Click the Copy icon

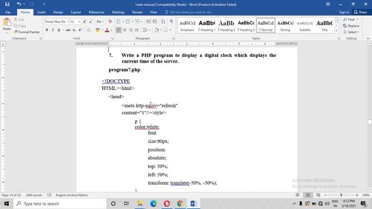16,26
